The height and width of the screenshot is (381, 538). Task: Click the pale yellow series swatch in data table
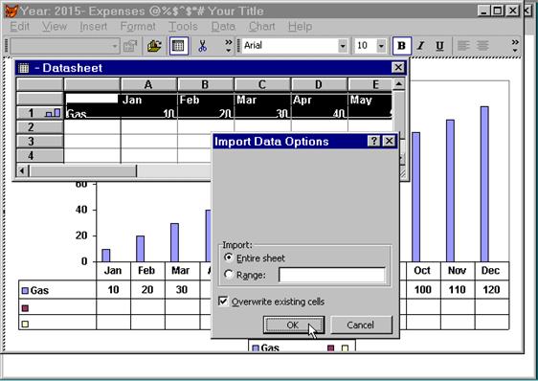[x=25, y=324]
